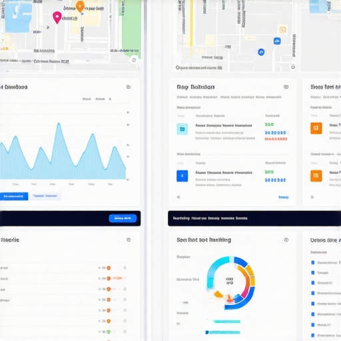Click the orange location pin on left map
Image resolution: width=341 pixels, height=341 pixels.
click(x=80, y=6)
